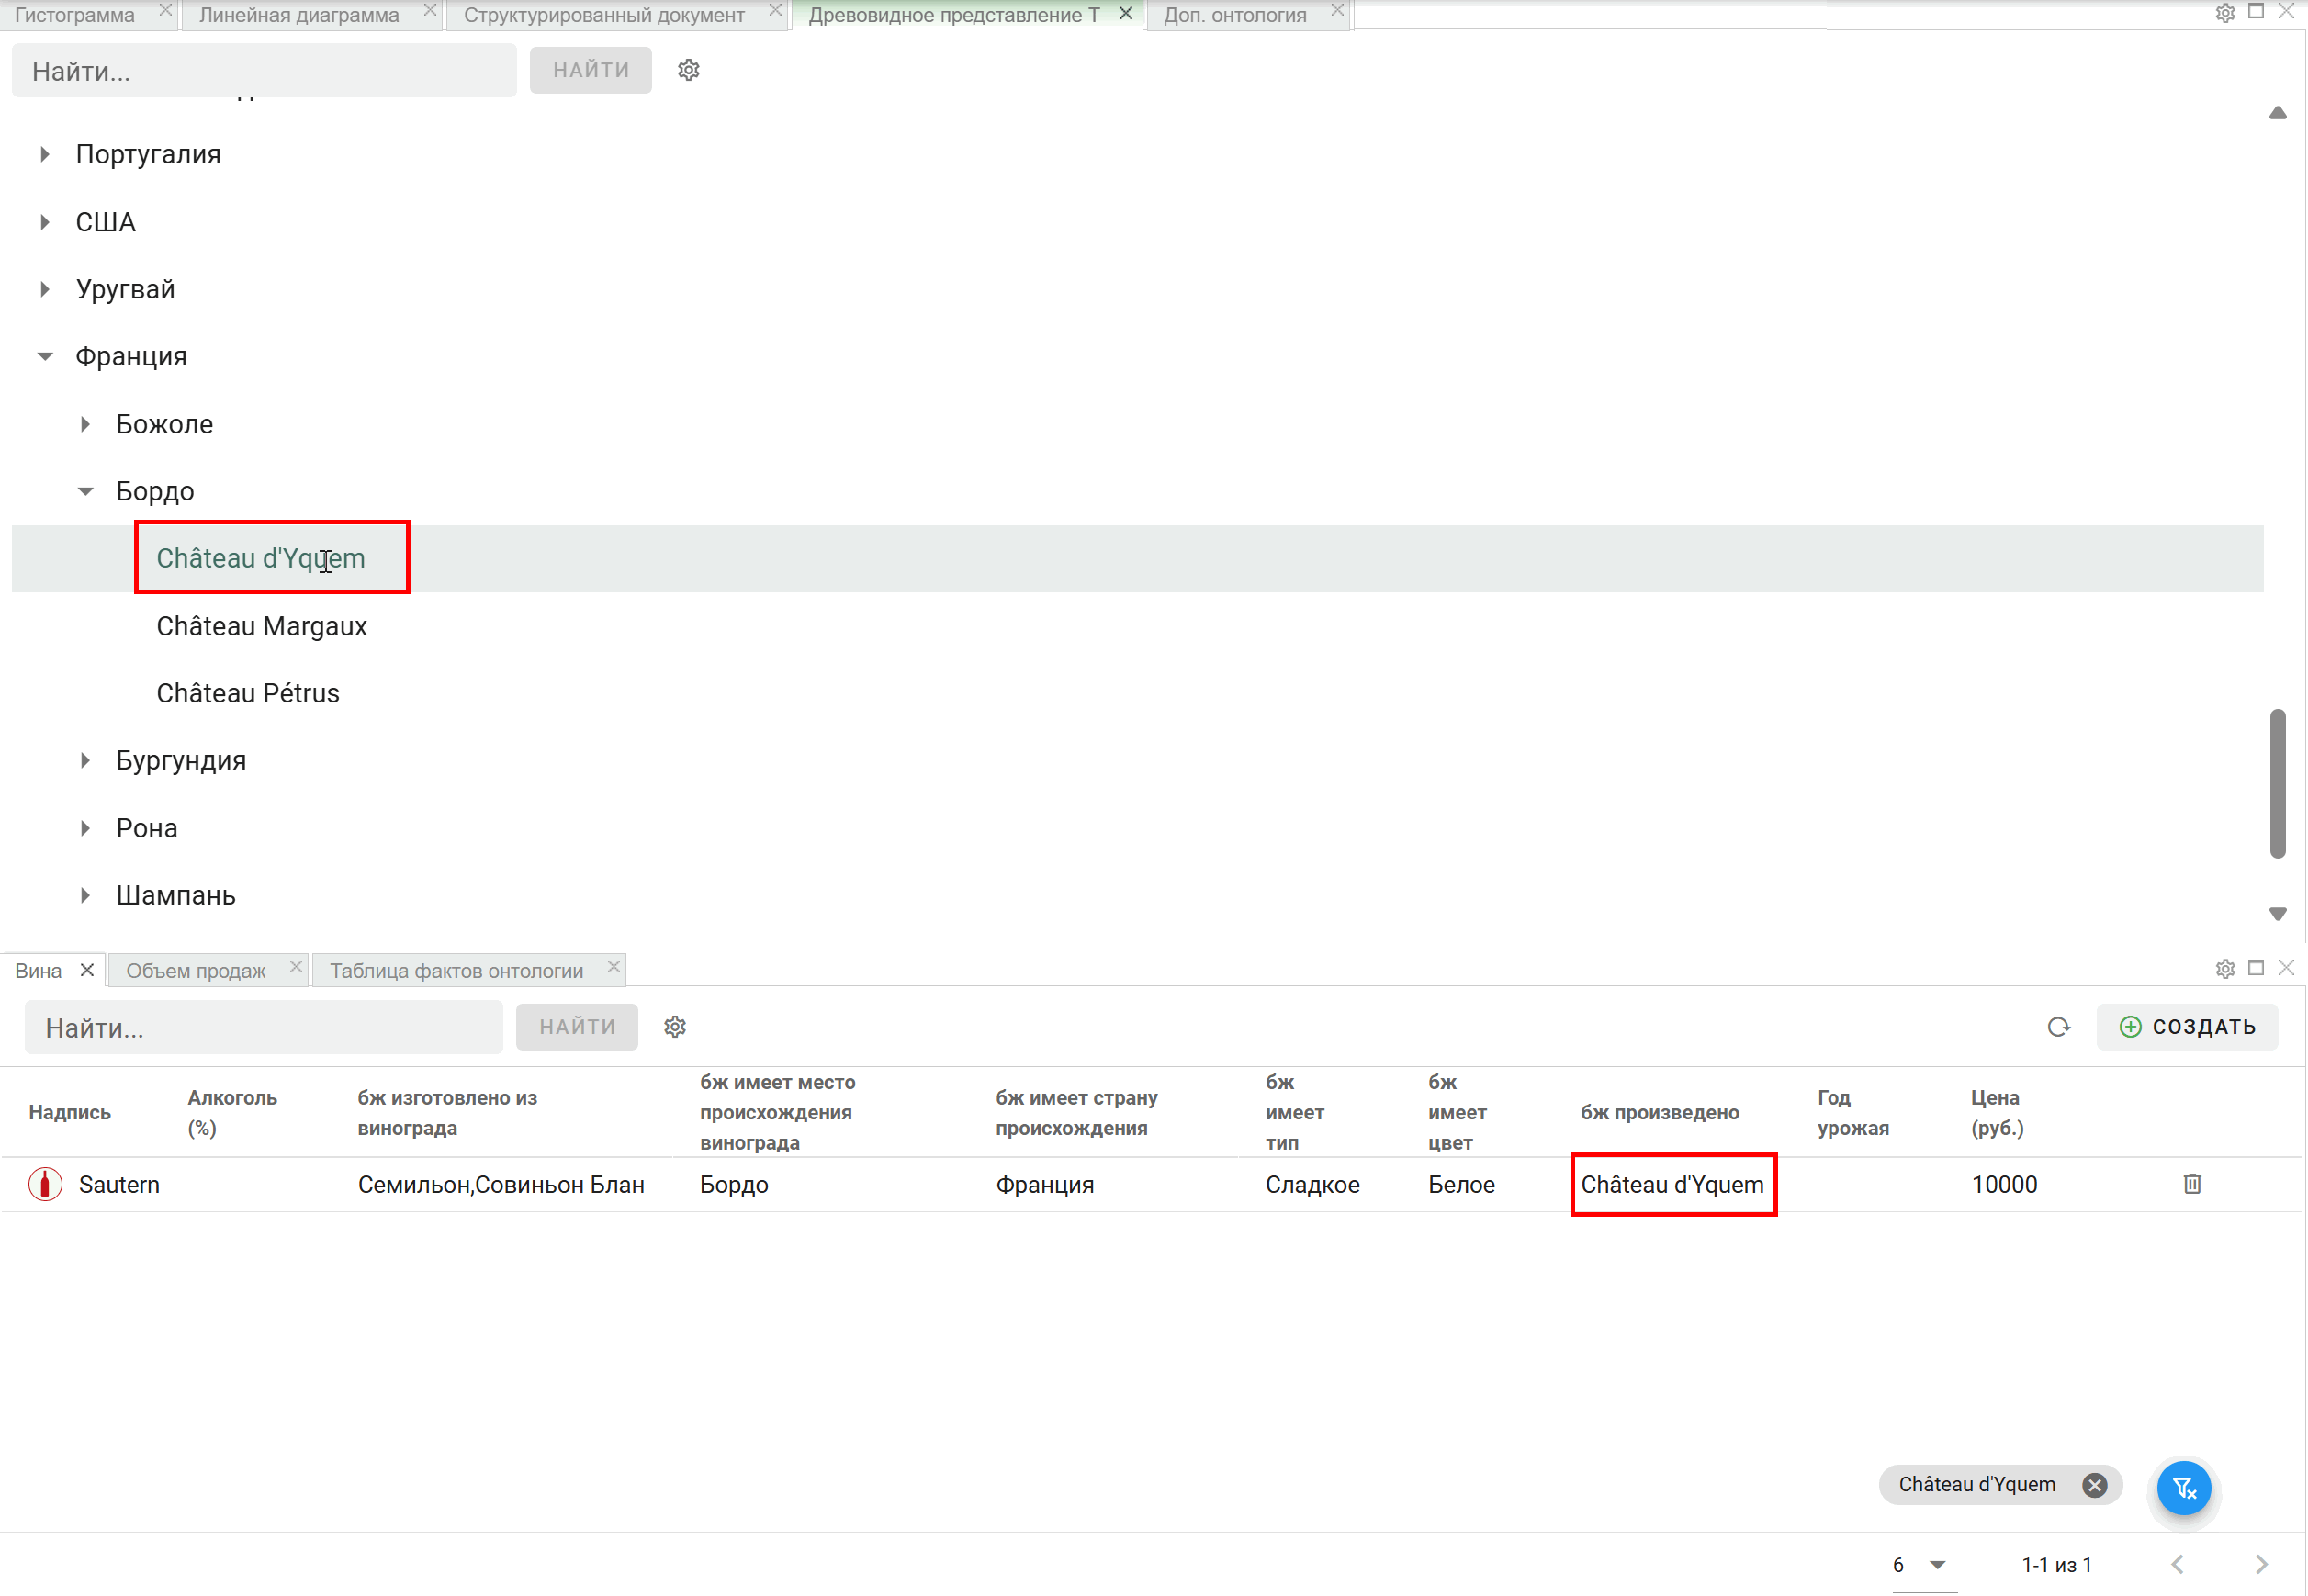Click the red wine bottle icon for Sautern

pyautogui.click(x=45, y=1184)
